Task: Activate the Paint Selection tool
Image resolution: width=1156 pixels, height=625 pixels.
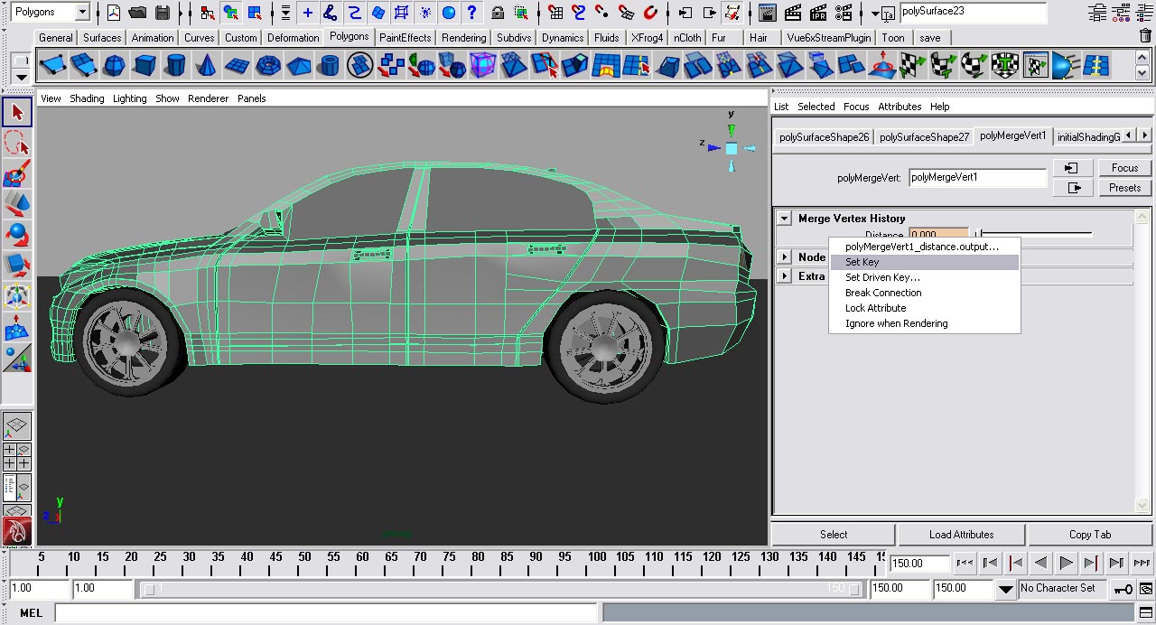Action: coord(17,173)
